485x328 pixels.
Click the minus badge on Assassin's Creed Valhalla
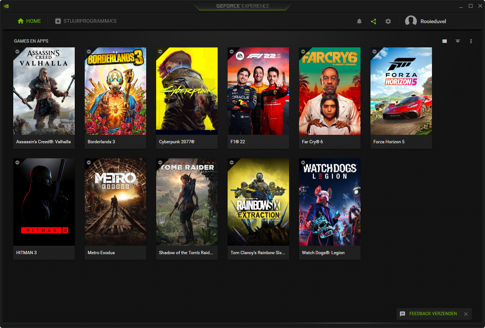[17, 51]
